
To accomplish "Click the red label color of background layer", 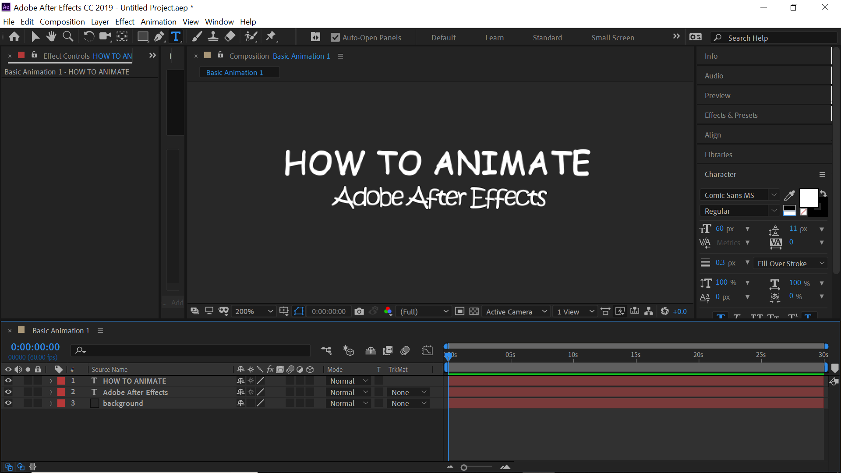I will tap(61, 403).
